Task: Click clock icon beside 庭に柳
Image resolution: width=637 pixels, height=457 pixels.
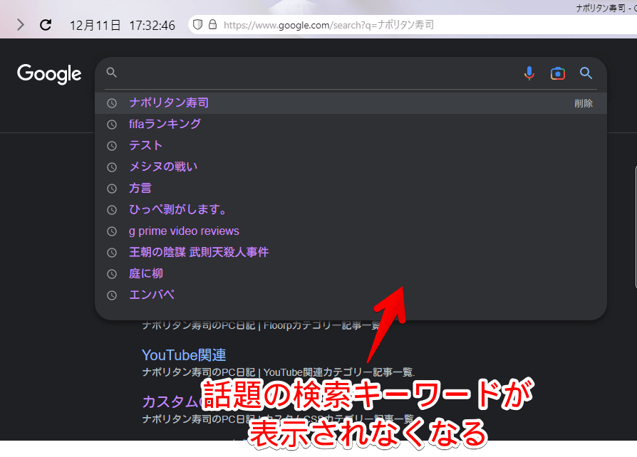Action: [112, 274]
